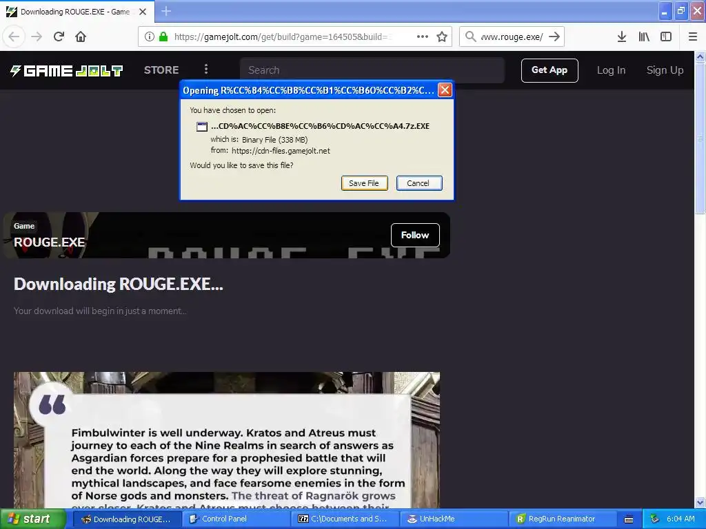Viewport: 706px width, 529px height.
Task: Open the browser home page icon
Action: [81, 37]
